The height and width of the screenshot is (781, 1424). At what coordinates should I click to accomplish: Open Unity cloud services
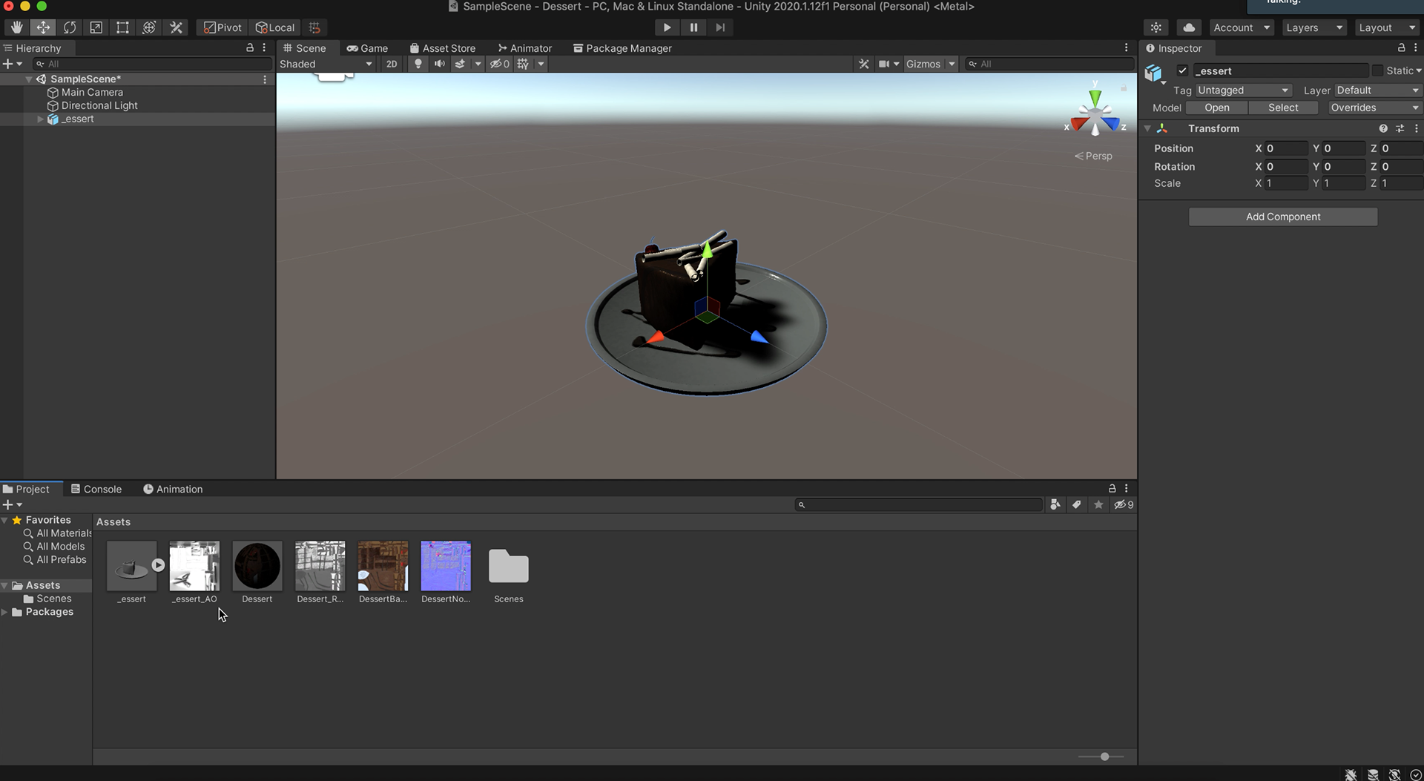click(x=1189, y=27)
